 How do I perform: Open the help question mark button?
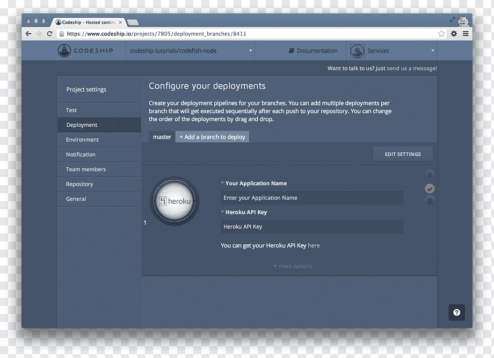[x=456, y=312]
